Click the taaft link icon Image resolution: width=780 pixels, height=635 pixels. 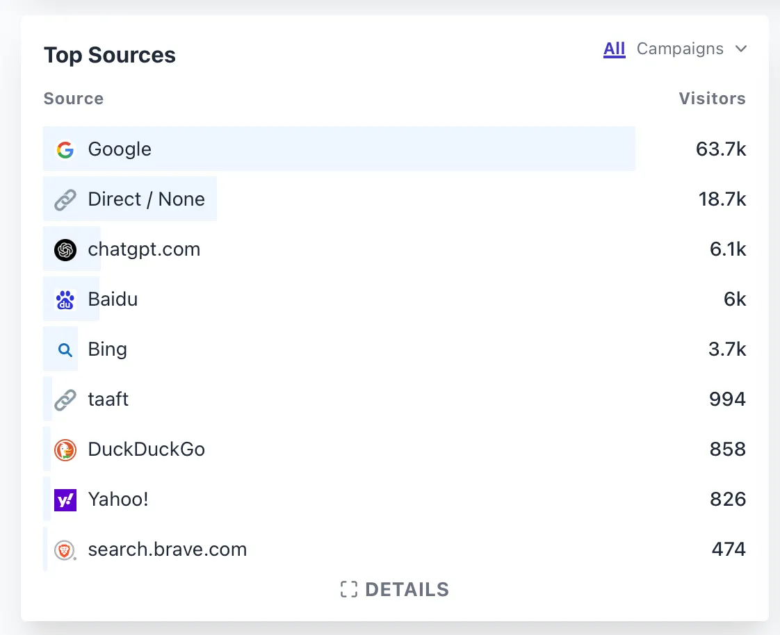coord(65,399)
